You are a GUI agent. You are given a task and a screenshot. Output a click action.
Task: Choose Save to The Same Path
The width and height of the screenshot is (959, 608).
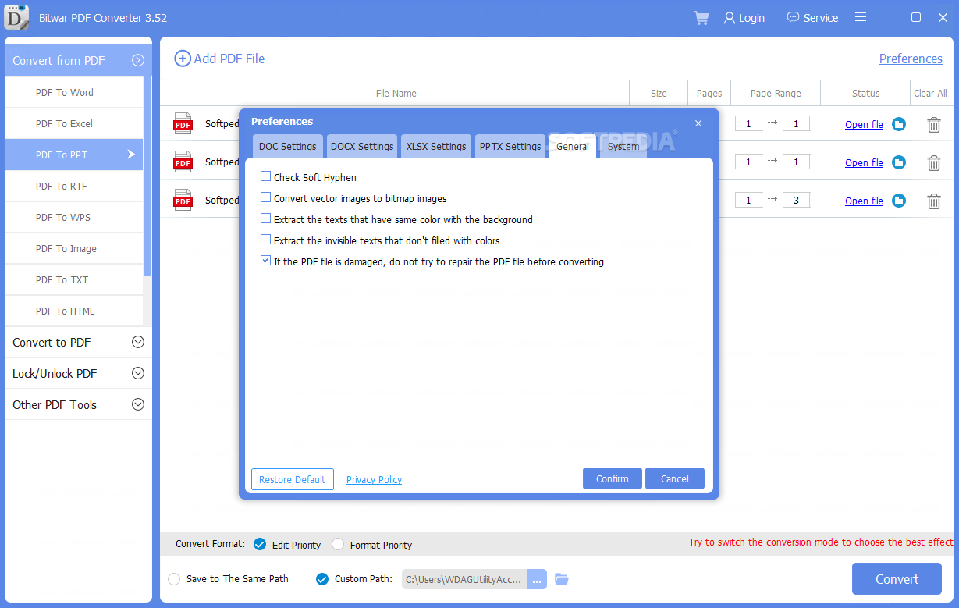174,579
